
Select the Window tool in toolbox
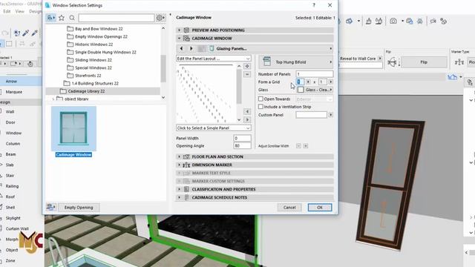click(x=13, y=133)
